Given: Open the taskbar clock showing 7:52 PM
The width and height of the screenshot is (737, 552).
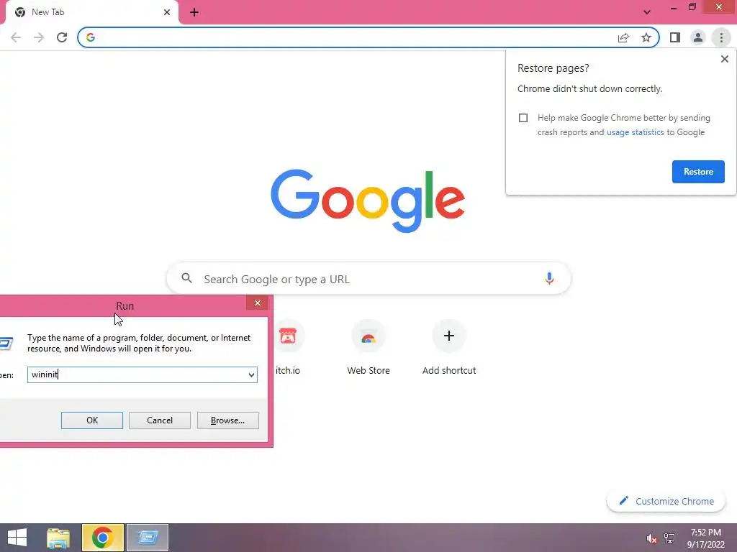Looking at the screenshot, I should click(x=705, y=538).
